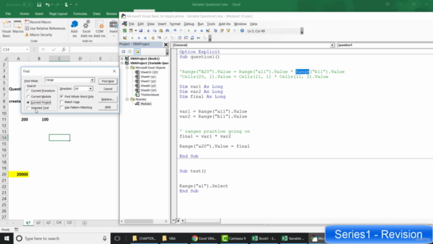Click Camtasia 9 taskbar item
The image size is (433, 244).
pos(234,238)
